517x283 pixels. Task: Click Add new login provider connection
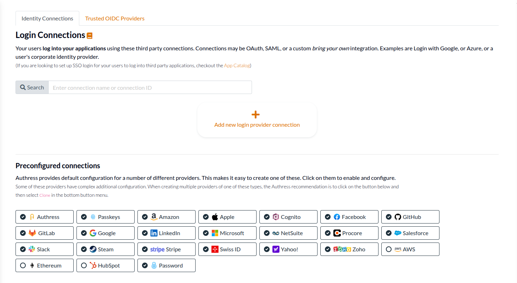[x=257, y=120]
